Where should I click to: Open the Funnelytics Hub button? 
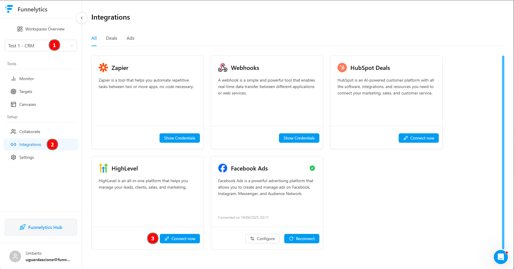[41, 227]
